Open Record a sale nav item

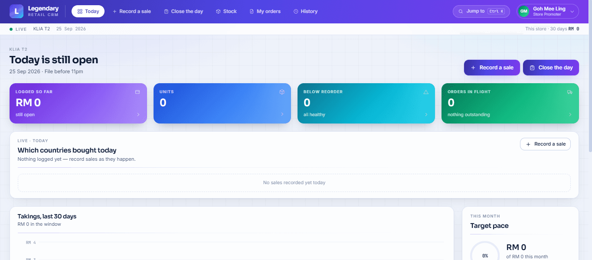coord(132,11)
